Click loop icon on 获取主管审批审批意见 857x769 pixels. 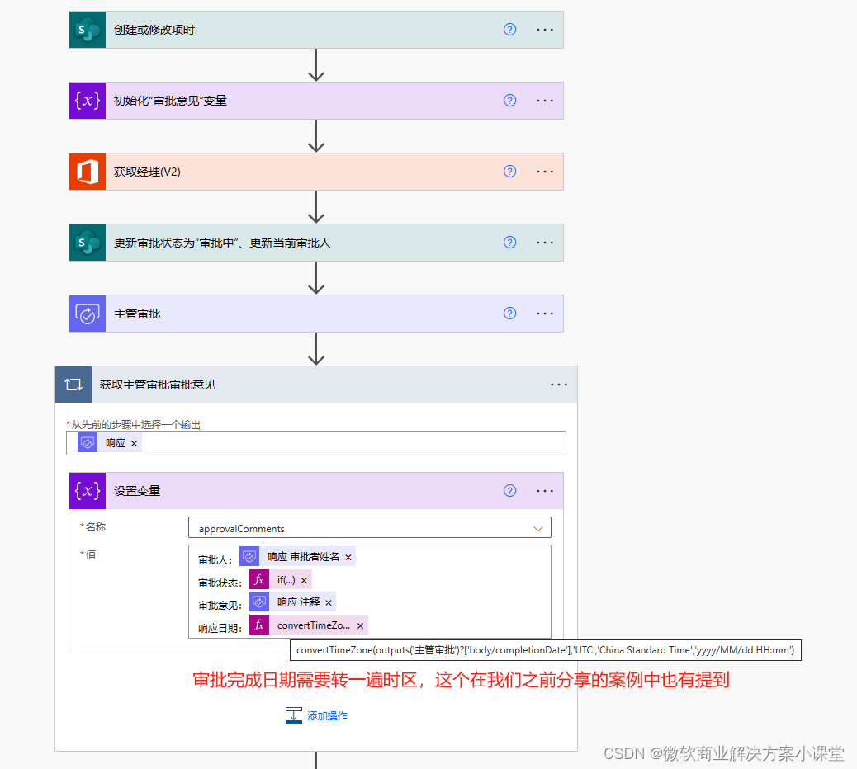[73, 384]
